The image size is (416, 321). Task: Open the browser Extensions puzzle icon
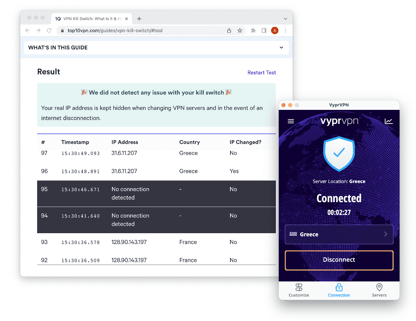tap(253, 31)
